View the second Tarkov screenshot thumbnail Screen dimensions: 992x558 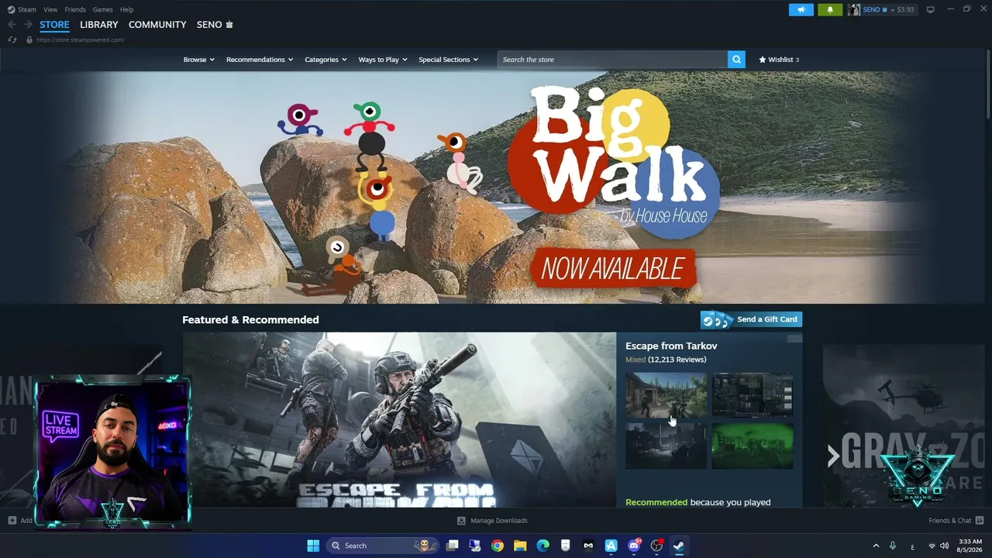pos(753,395)
